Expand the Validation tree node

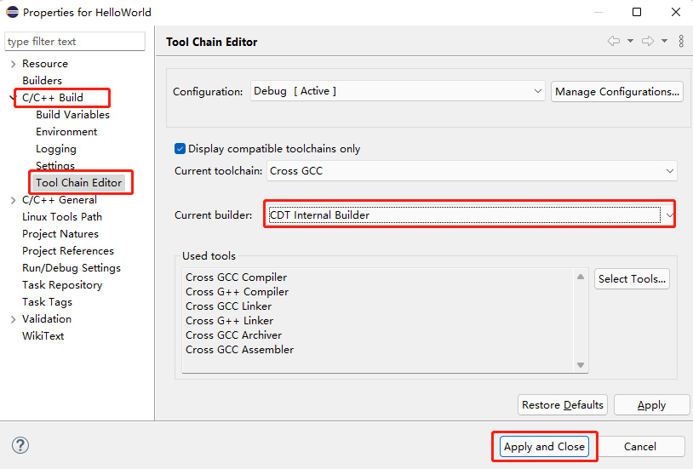(13, 319)
